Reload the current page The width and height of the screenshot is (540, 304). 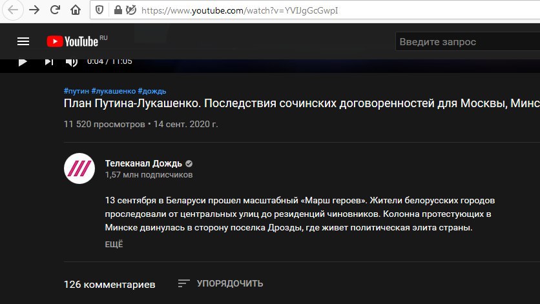coord(55,10)
